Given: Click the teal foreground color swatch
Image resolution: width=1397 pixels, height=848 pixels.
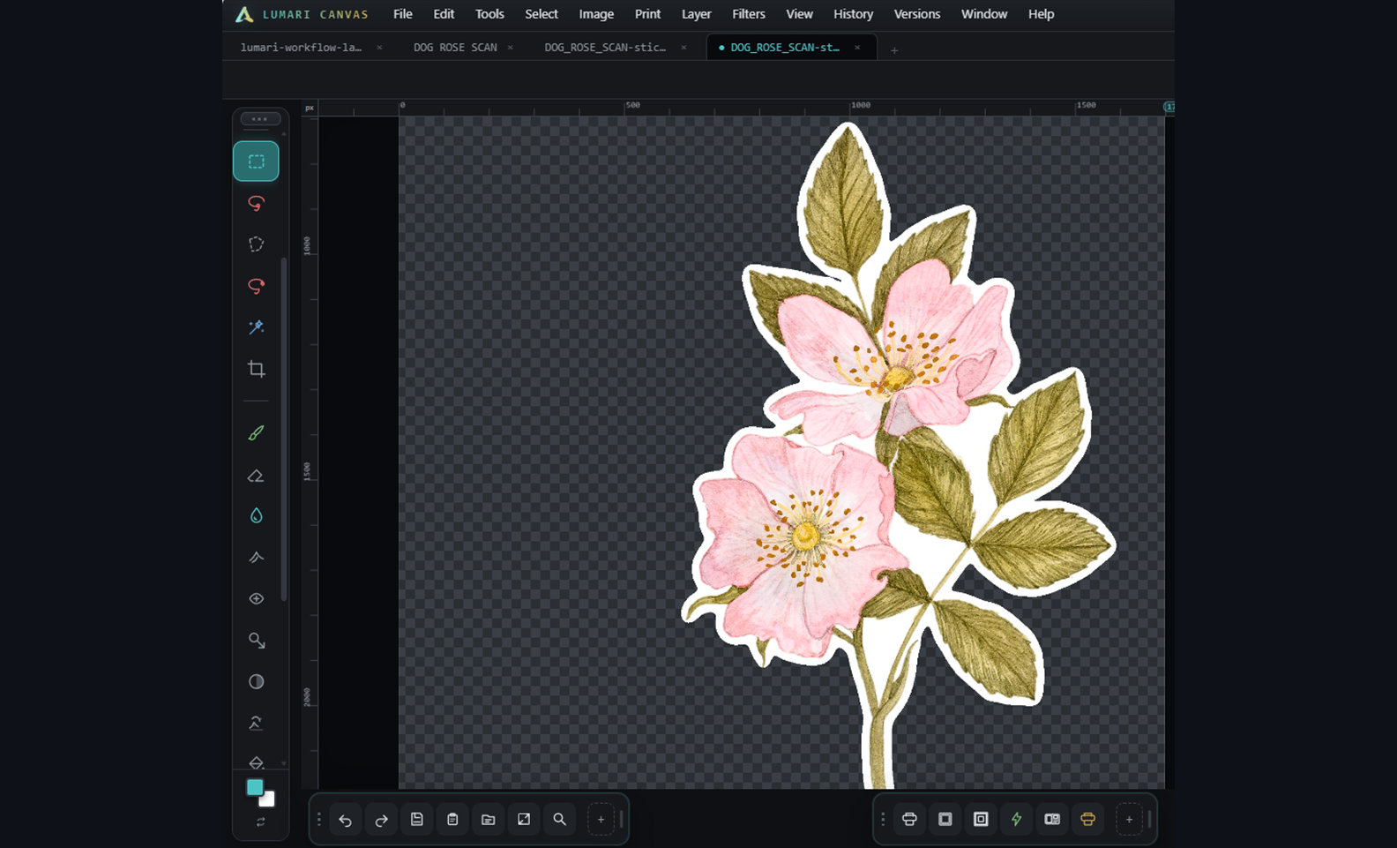Looking at the screenshot, I should [x=254, y=788].
